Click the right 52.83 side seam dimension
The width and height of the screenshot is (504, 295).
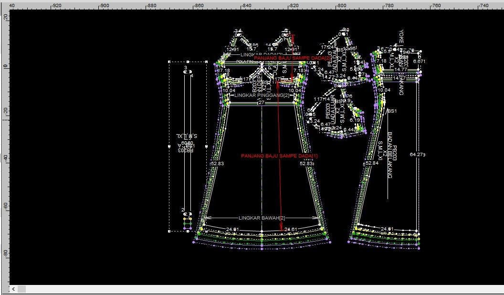tap(306, 163)
